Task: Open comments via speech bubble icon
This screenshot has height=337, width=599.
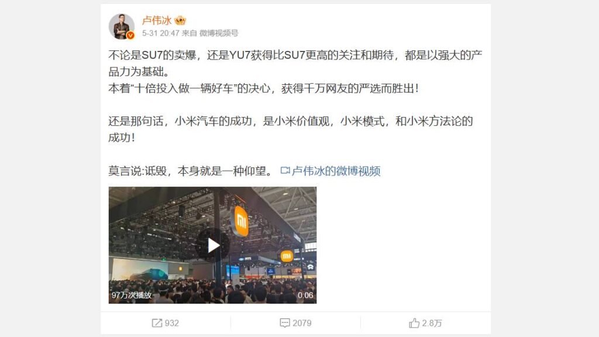Action: click(x=285, y=323)
